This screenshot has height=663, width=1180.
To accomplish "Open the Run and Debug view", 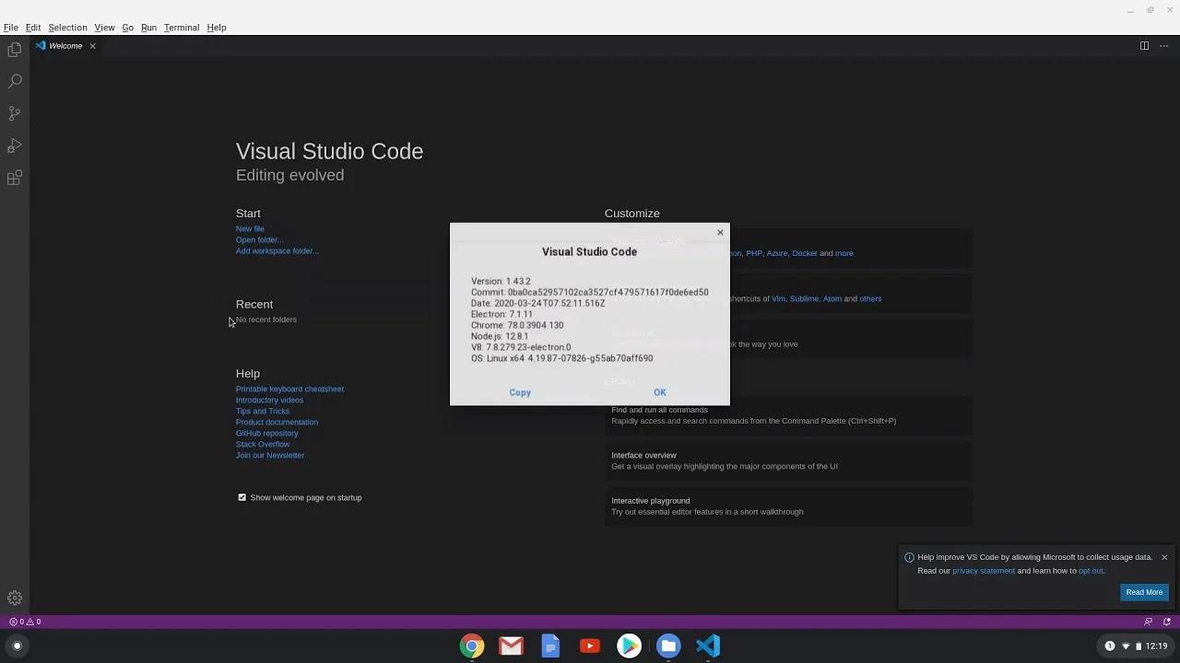I will point(14,145).
